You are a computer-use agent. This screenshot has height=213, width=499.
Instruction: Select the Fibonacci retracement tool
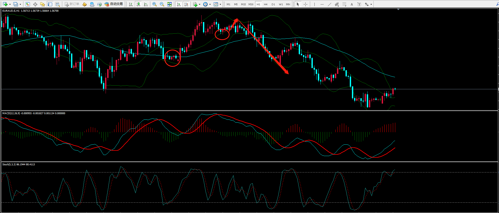click(x=344, y=4)
